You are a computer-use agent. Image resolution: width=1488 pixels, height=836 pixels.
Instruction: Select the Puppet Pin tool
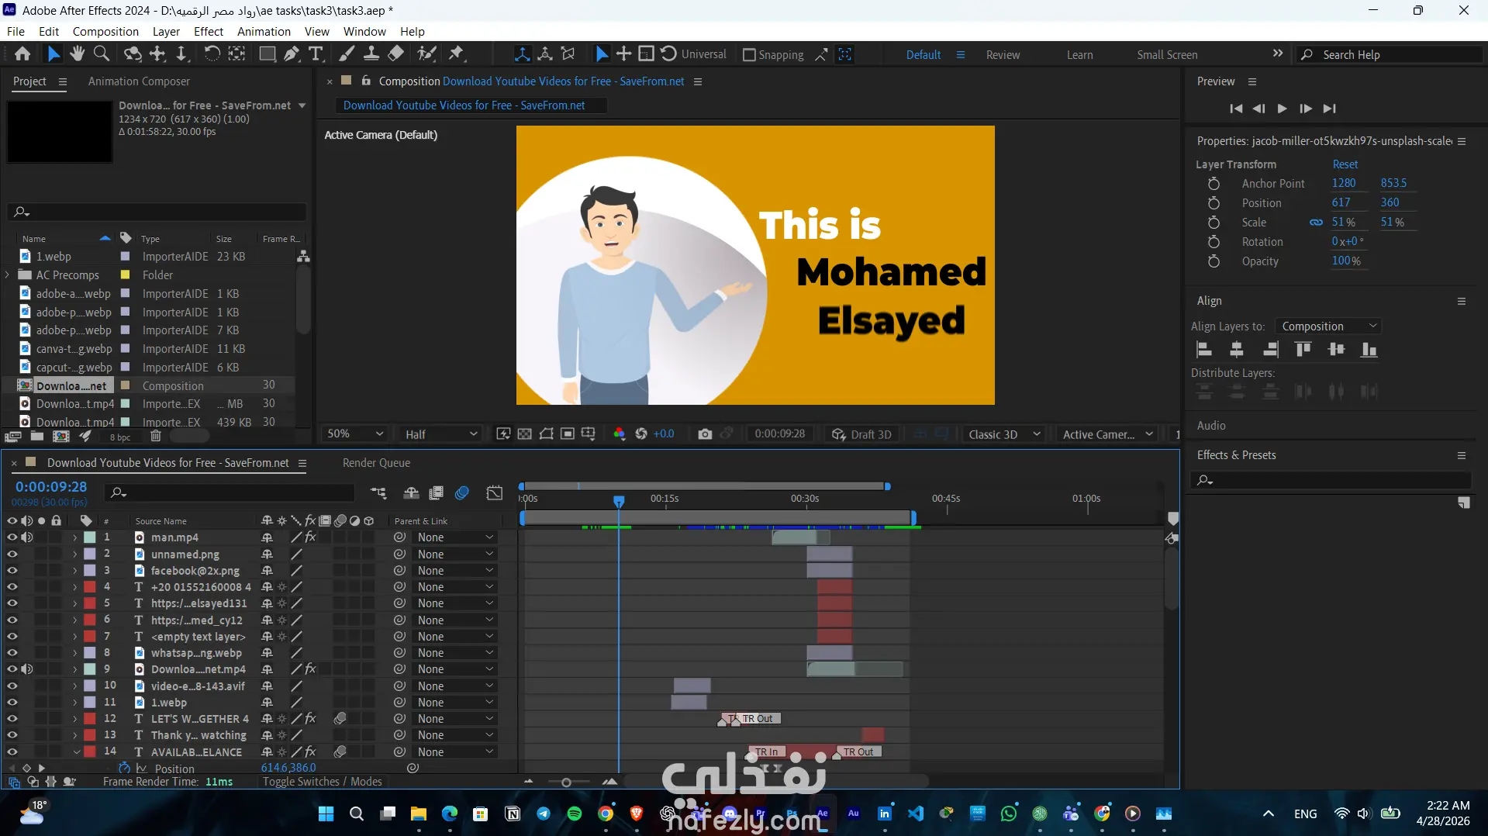pos(457,54)
